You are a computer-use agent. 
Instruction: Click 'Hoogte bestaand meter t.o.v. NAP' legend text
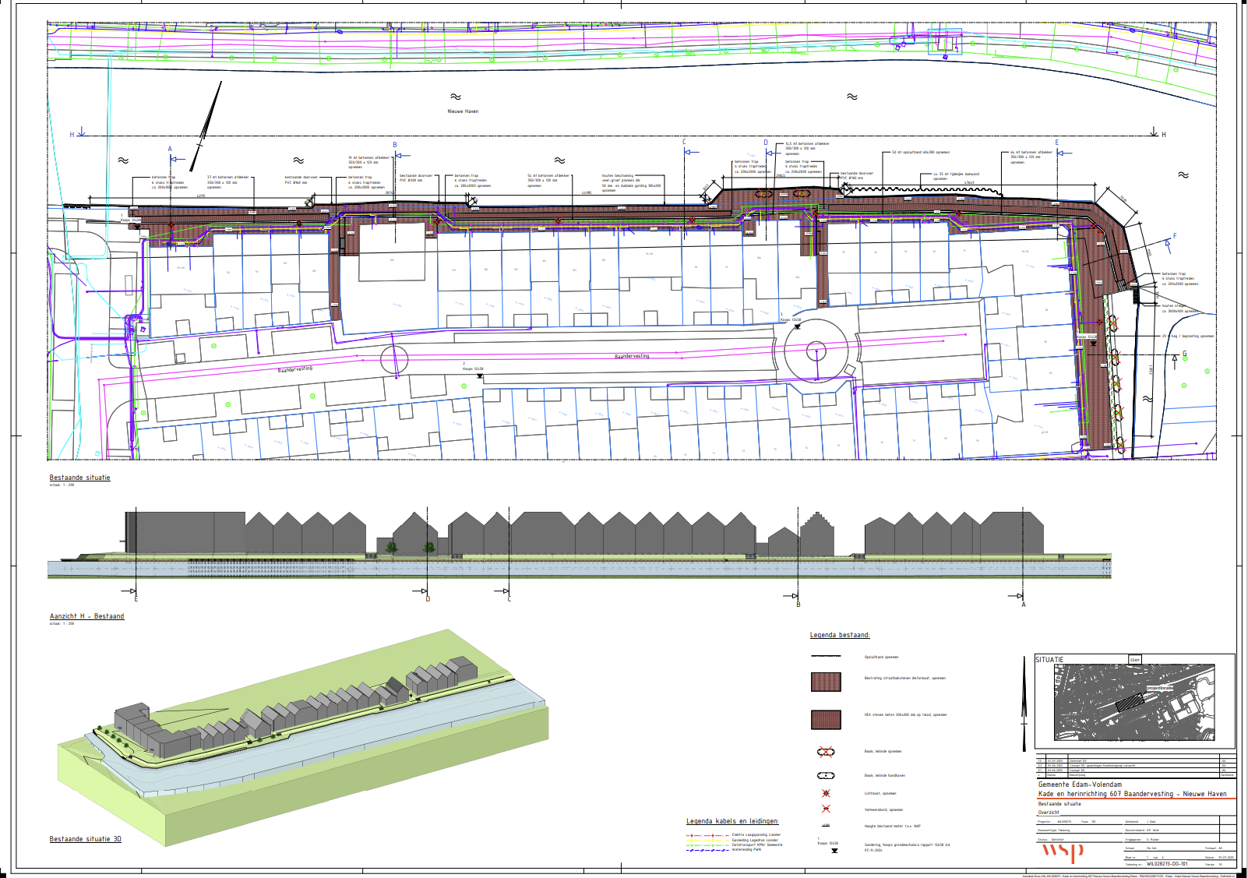893,827
